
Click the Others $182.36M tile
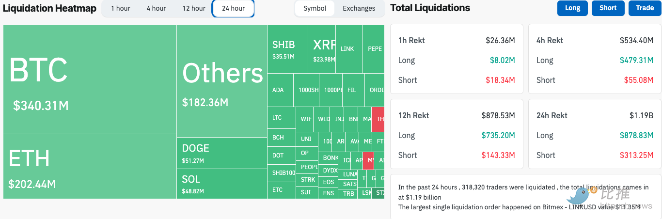(221, 81)
